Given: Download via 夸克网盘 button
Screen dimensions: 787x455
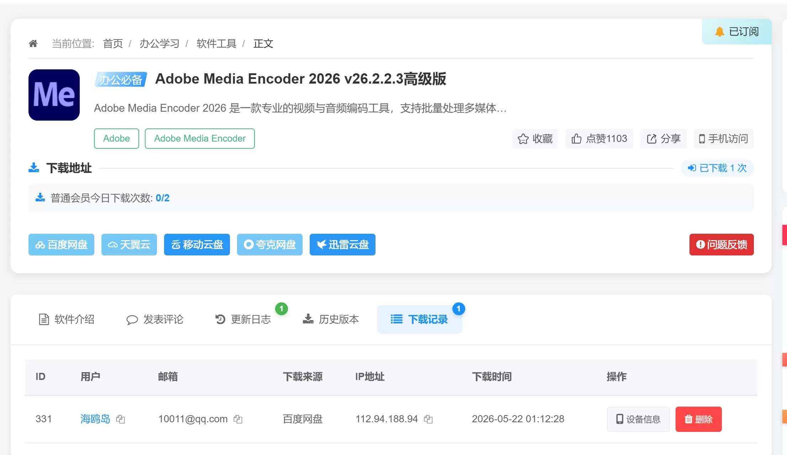Looking at the screenshot, I should pos(270,245).
